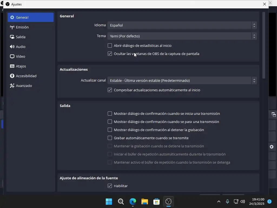
Task: Click the network tray icon
Action: pyautogui.click(x=236, y=201)
